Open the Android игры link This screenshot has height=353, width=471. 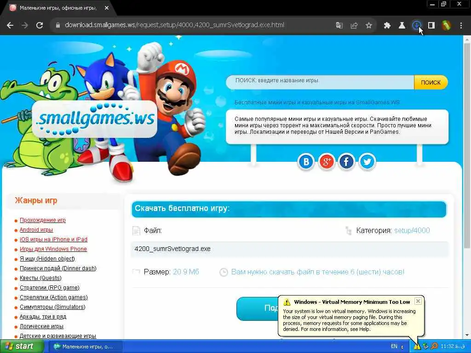[x=36, y=230]
